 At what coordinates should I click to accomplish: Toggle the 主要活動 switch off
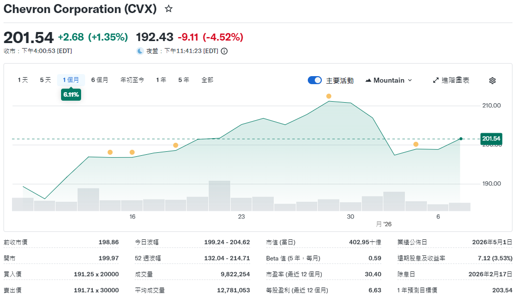click(x=315, y=80)
